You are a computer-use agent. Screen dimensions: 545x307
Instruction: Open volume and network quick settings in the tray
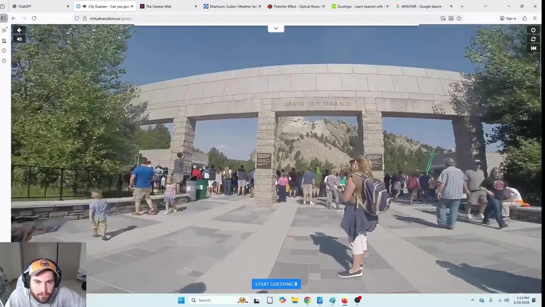pos(503,300)
